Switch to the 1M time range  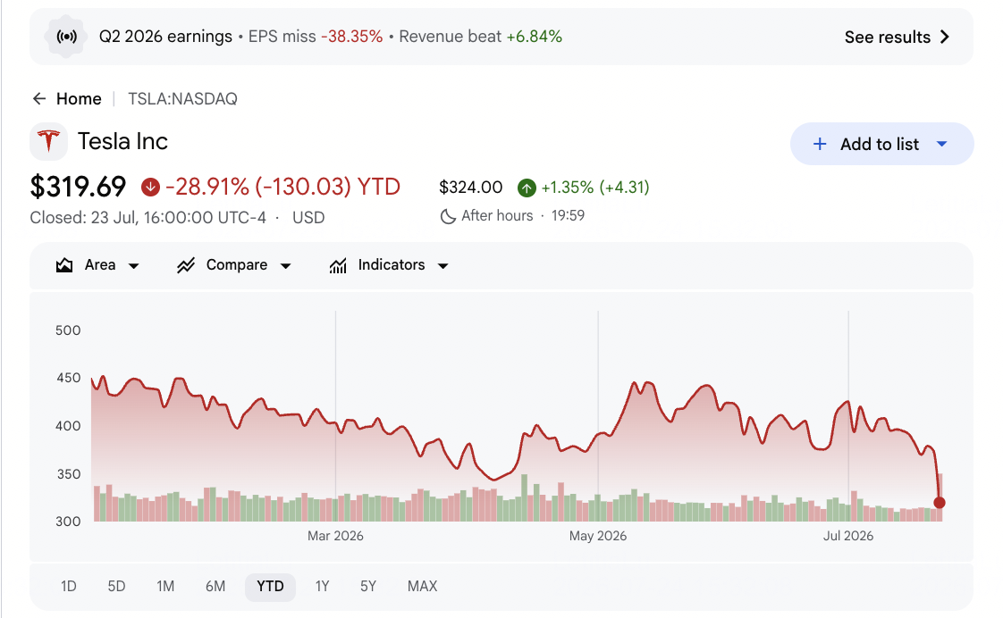coord(165,587)
